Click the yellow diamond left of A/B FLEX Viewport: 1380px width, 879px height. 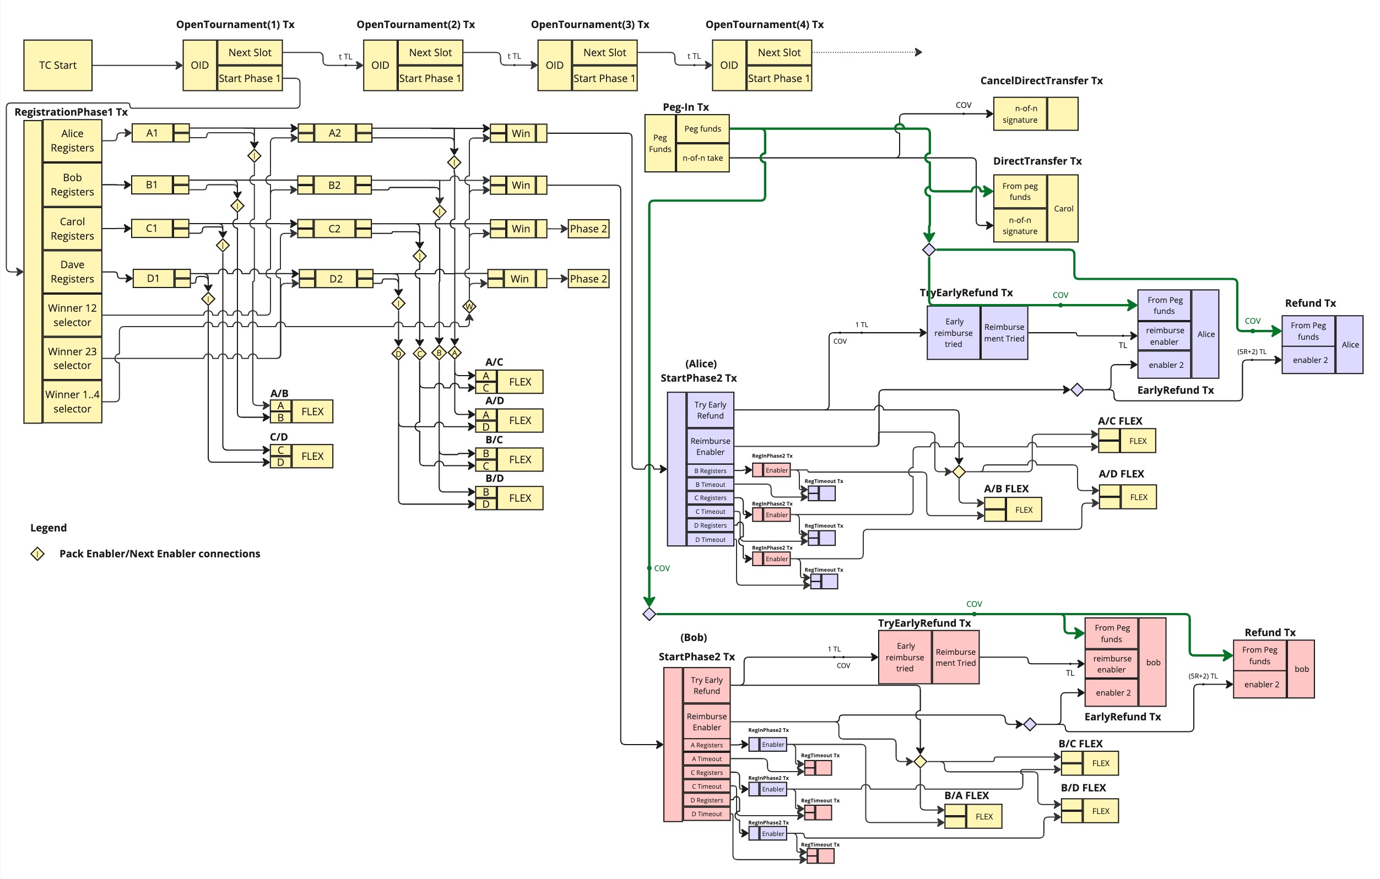(959, 471)
